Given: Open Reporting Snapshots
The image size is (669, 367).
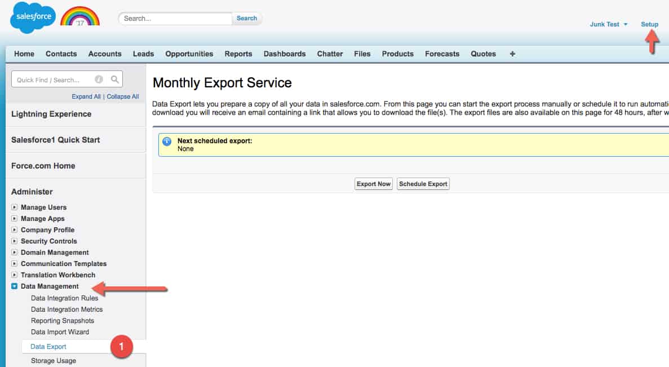Looking at the screenshot, I should (63, 320).
